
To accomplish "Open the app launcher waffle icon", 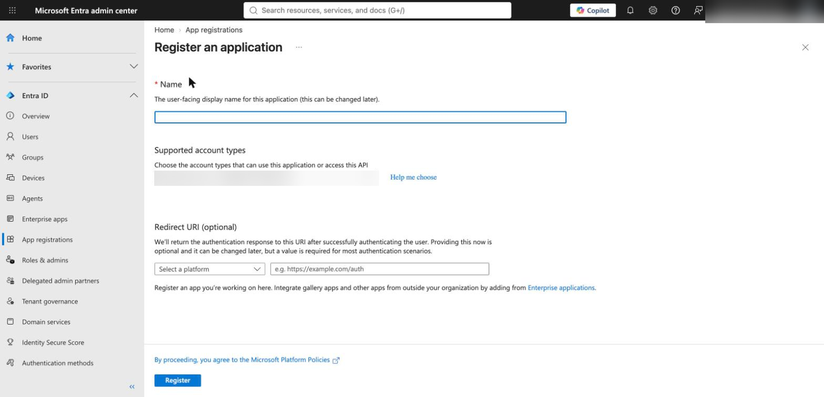I will click(12, 11).
